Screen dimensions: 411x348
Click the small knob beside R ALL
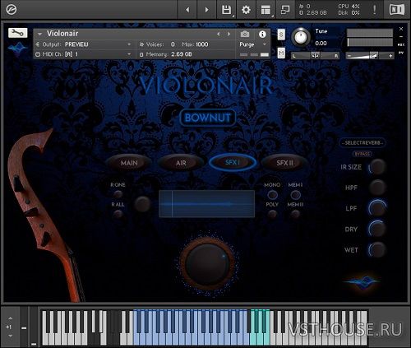pos(142,204)
